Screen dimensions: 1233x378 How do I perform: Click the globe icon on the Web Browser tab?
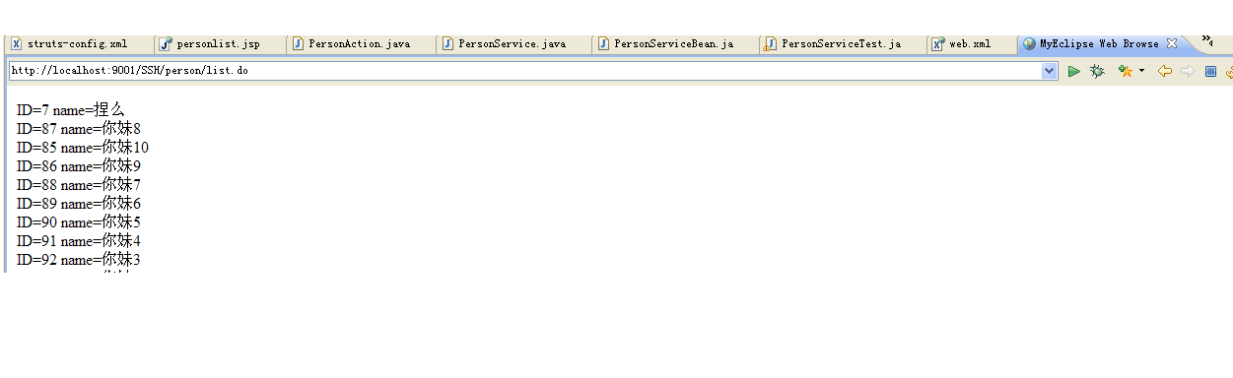pos(1029,44)
